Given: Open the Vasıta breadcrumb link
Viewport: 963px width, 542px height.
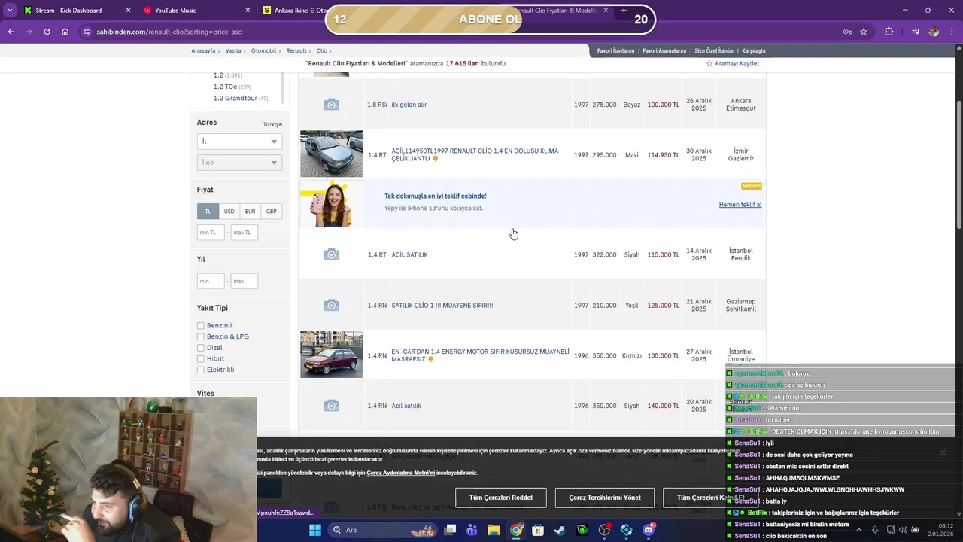Looking at the screenshot, I should click(233, 50).
